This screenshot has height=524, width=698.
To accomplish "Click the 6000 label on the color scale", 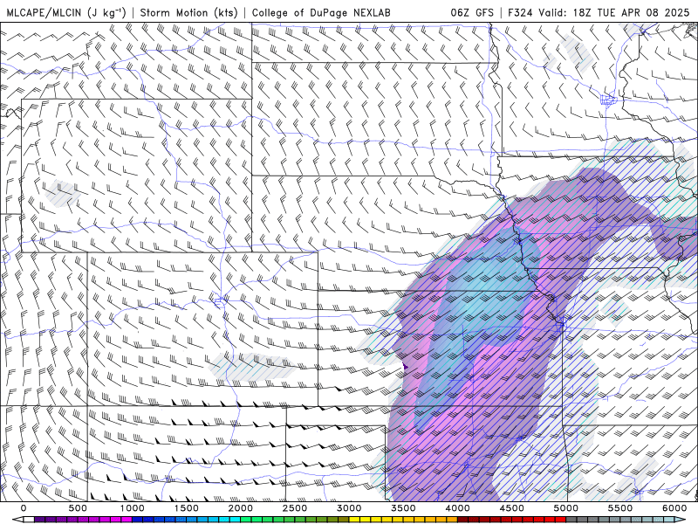I will click(674, 508).
